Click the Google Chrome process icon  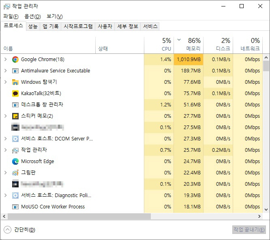pos(15,59)
